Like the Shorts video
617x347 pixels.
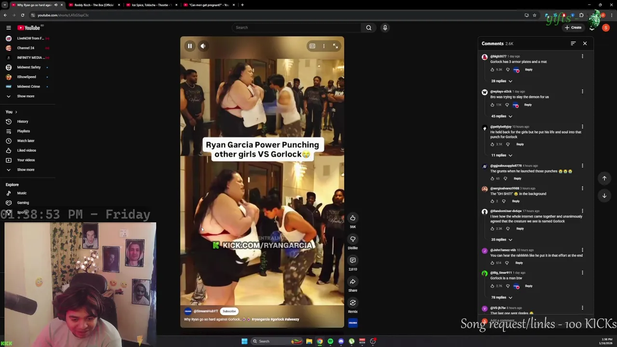[x=353, y=218]
